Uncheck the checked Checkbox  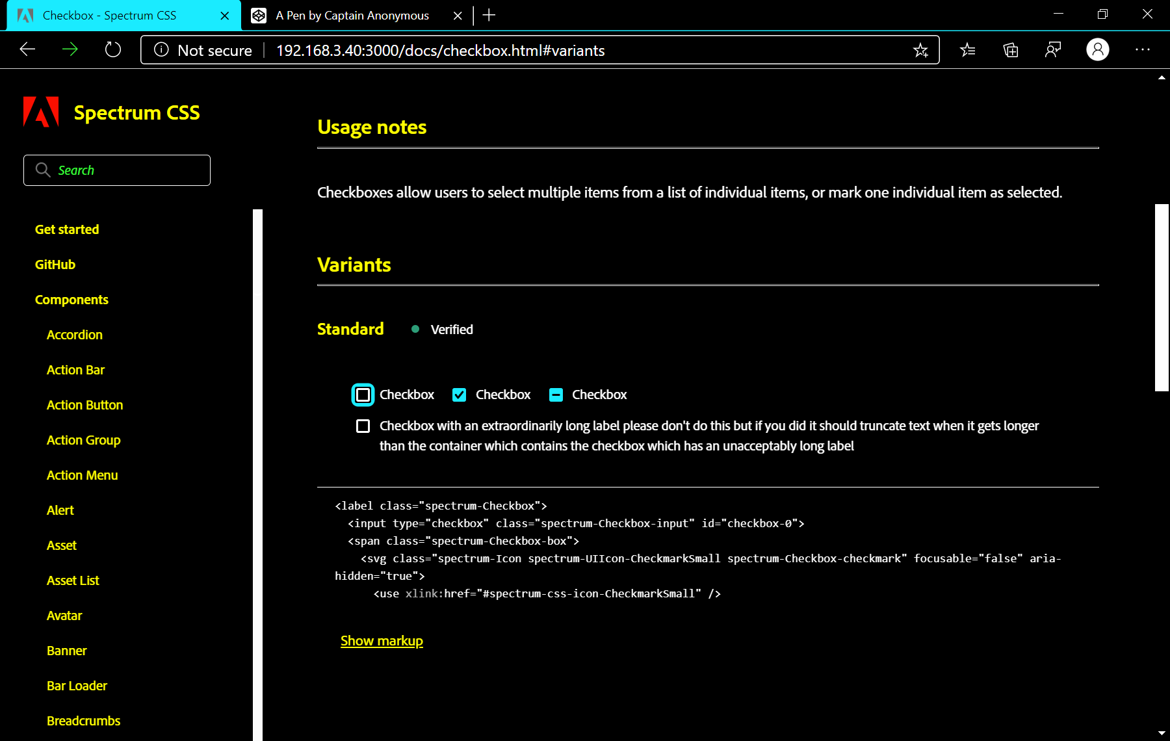(x=460, y=395)
